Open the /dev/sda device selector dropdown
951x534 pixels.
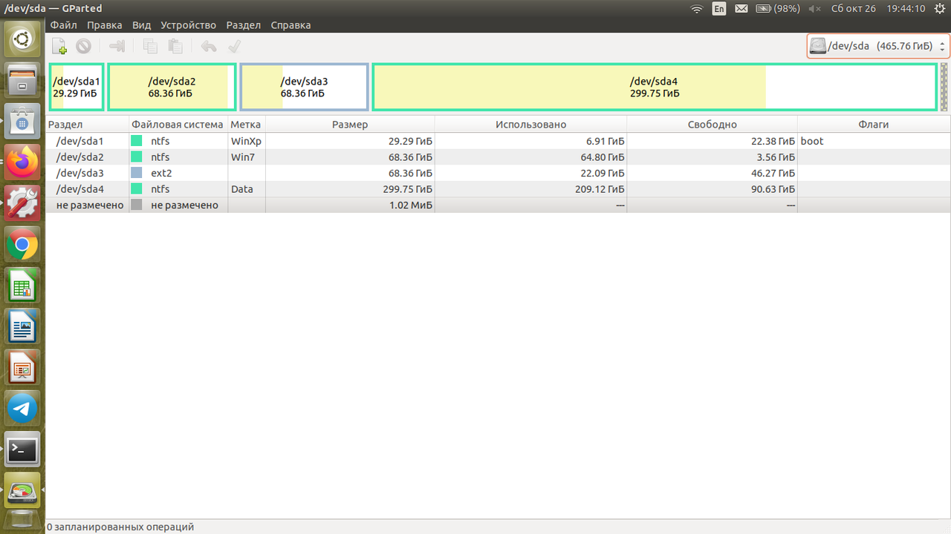878,46
